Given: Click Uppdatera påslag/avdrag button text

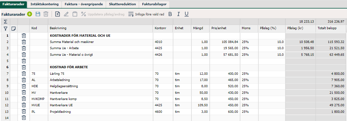Looking at the screenshot, I should click(106, 14).
